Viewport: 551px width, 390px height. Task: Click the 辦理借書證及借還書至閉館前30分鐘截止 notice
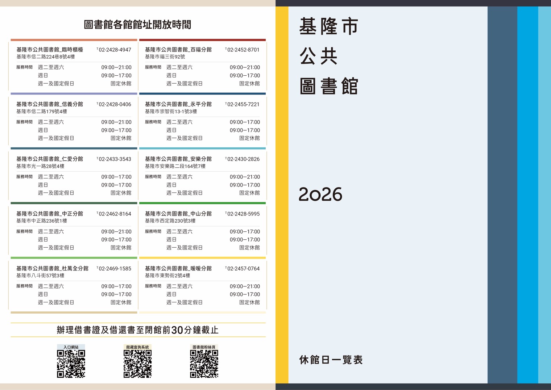138,330
